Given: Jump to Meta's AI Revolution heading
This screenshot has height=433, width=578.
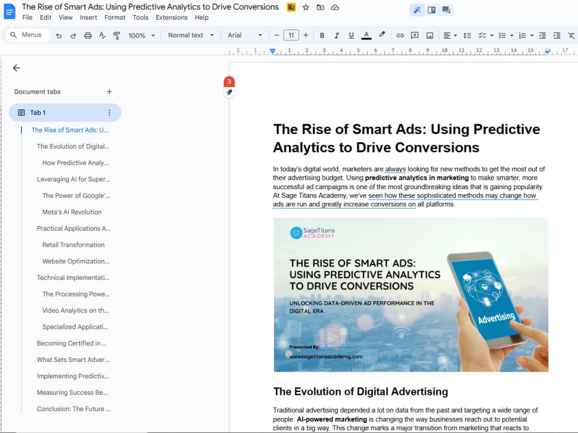Looking at the screenshot, I should pyautogui.click(x=72, y=212).
